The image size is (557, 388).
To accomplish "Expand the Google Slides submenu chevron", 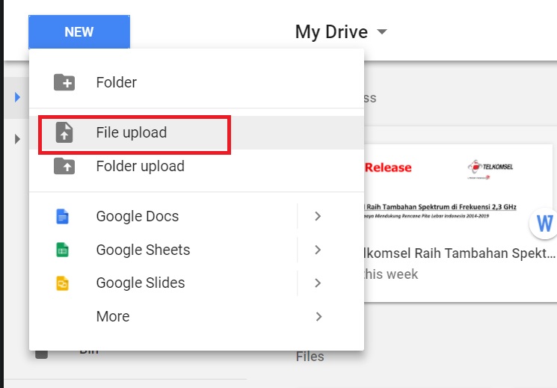I will 318,283.
